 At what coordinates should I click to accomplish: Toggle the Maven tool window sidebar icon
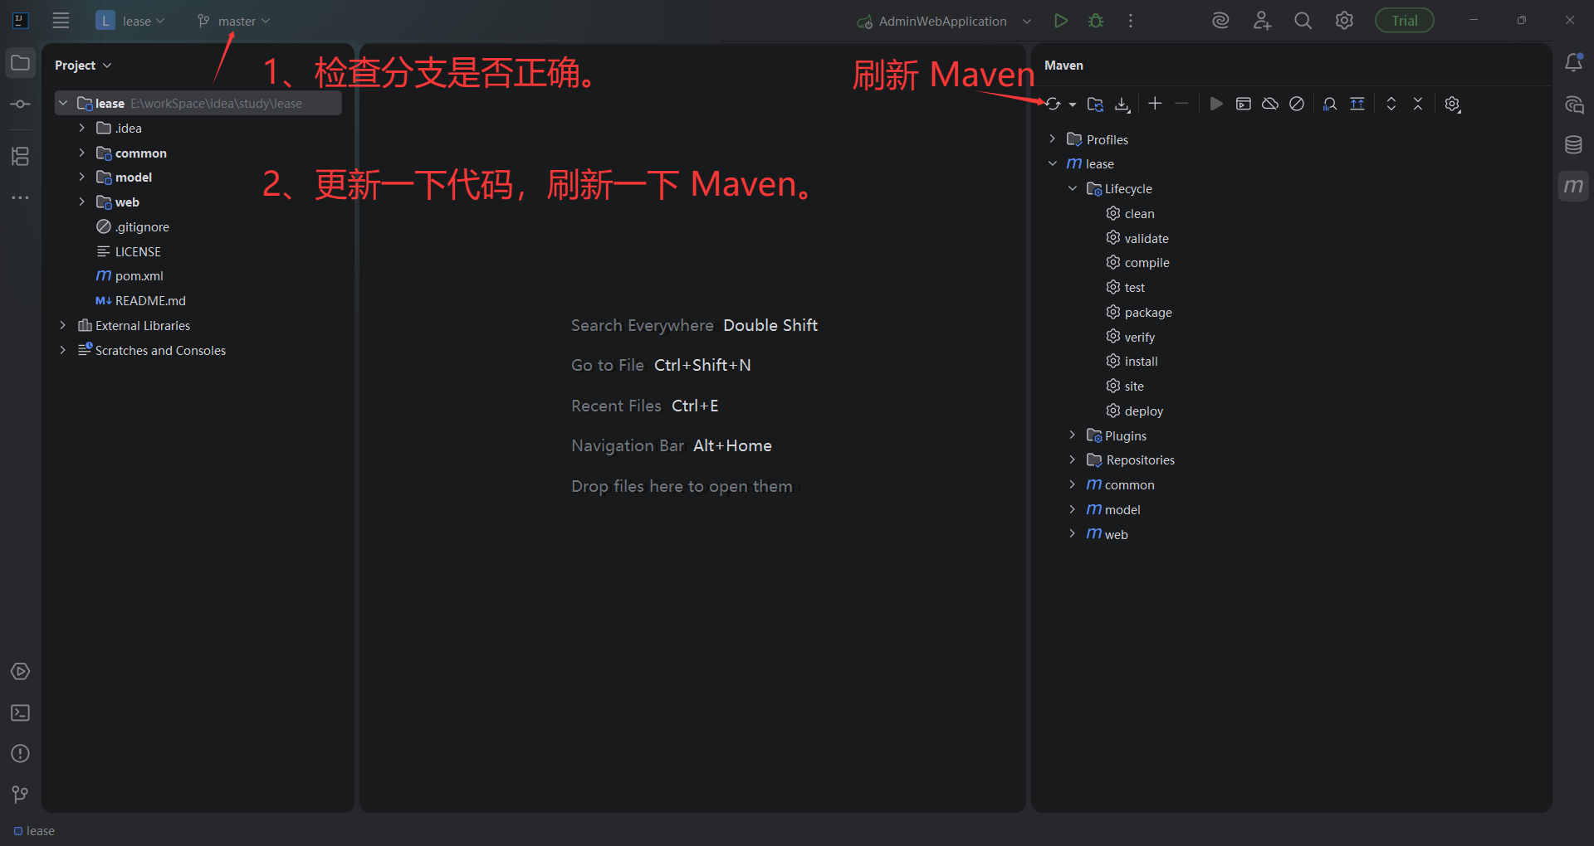(x=1573, y=186)
